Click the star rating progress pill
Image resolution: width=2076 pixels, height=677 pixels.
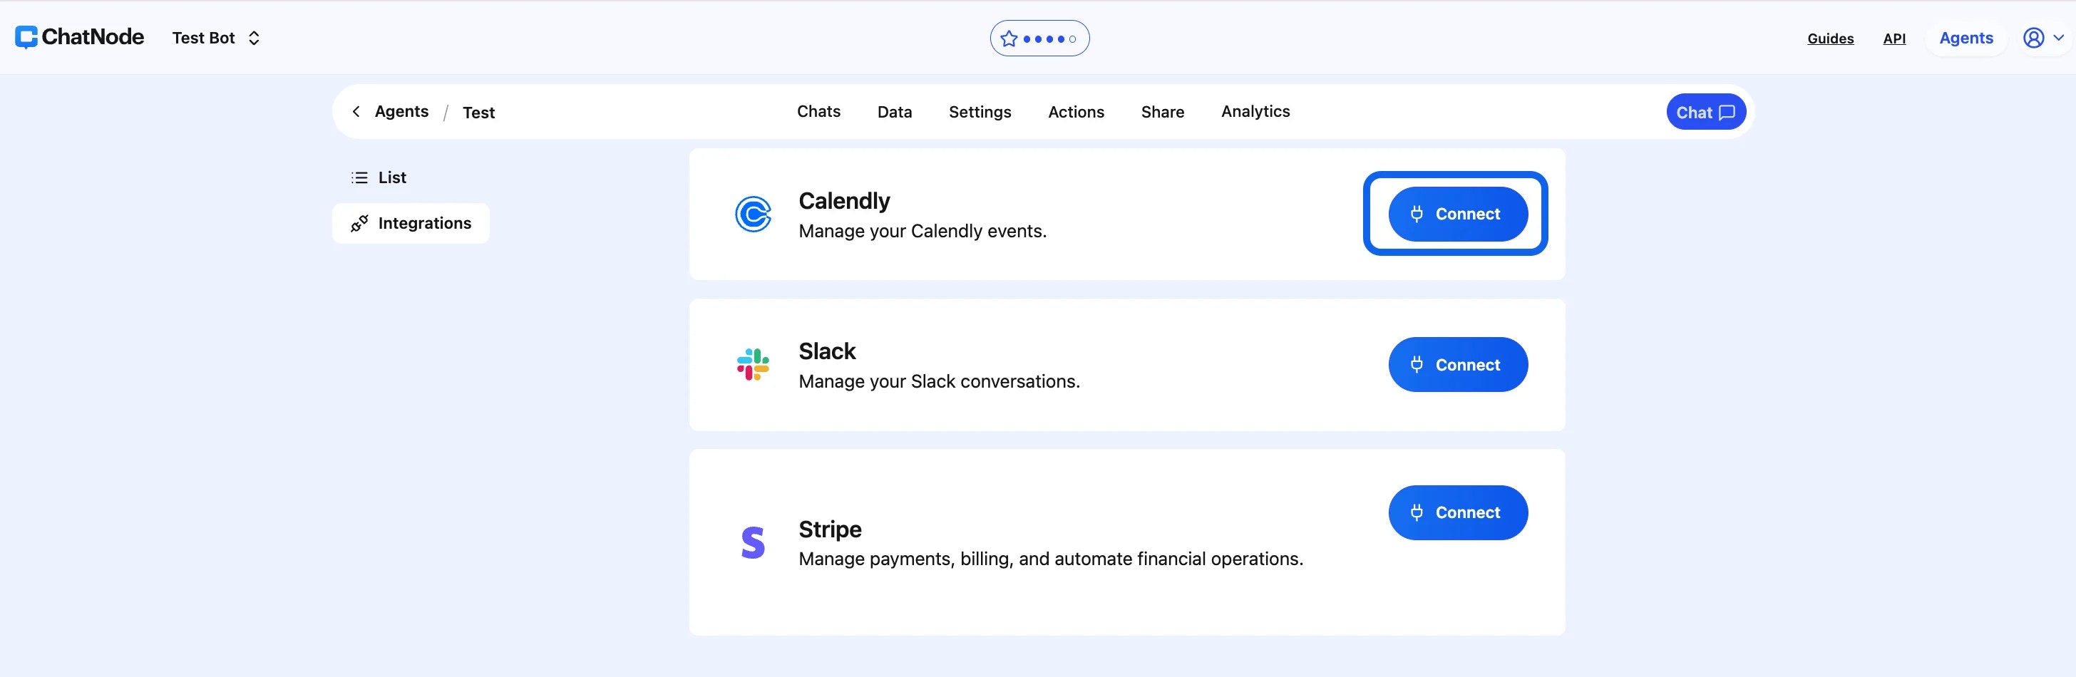pyautogui.click(x=1039, y=38)
